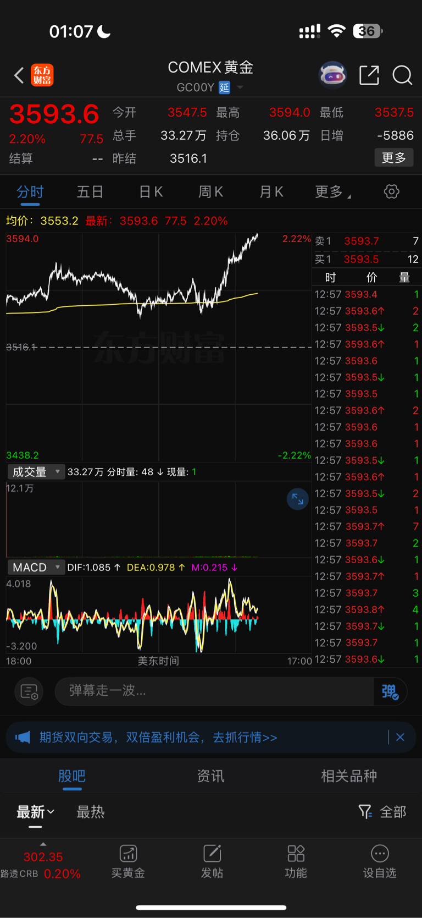Image resolution: width=422 pixels, height=918 pixels.
Task: Tap the battery indicator in status bar
Action: tap(368, 31)
